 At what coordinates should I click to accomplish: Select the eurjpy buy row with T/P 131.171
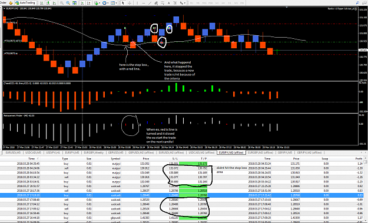click(x=182, y=164)
